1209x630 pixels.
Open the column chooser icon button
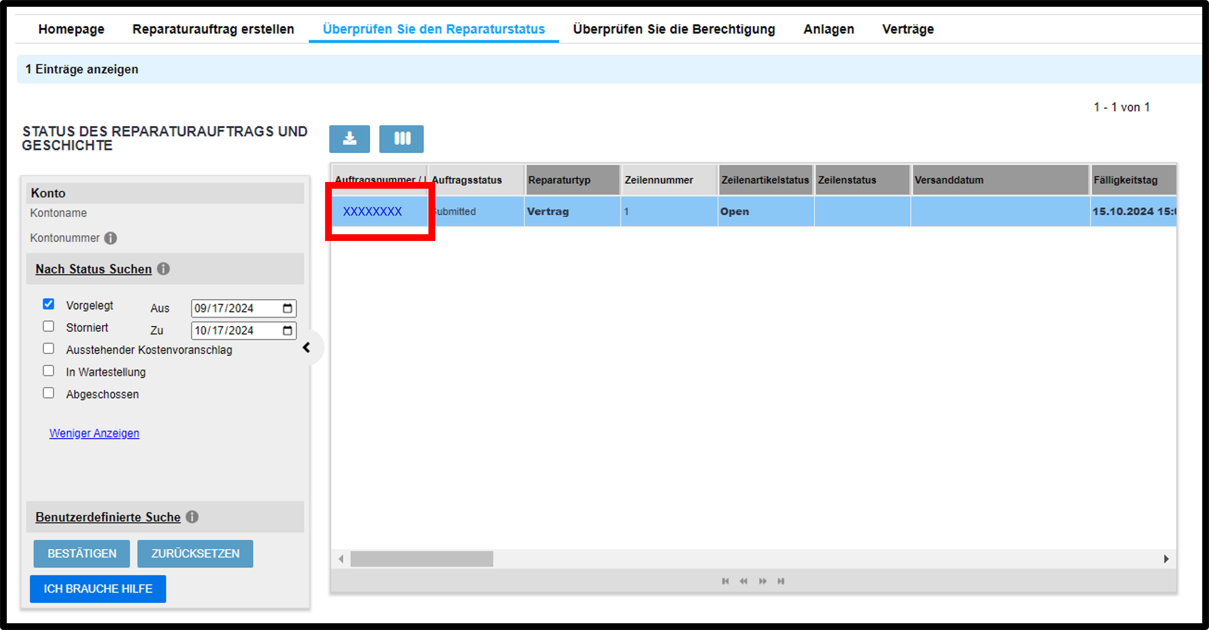401,139
